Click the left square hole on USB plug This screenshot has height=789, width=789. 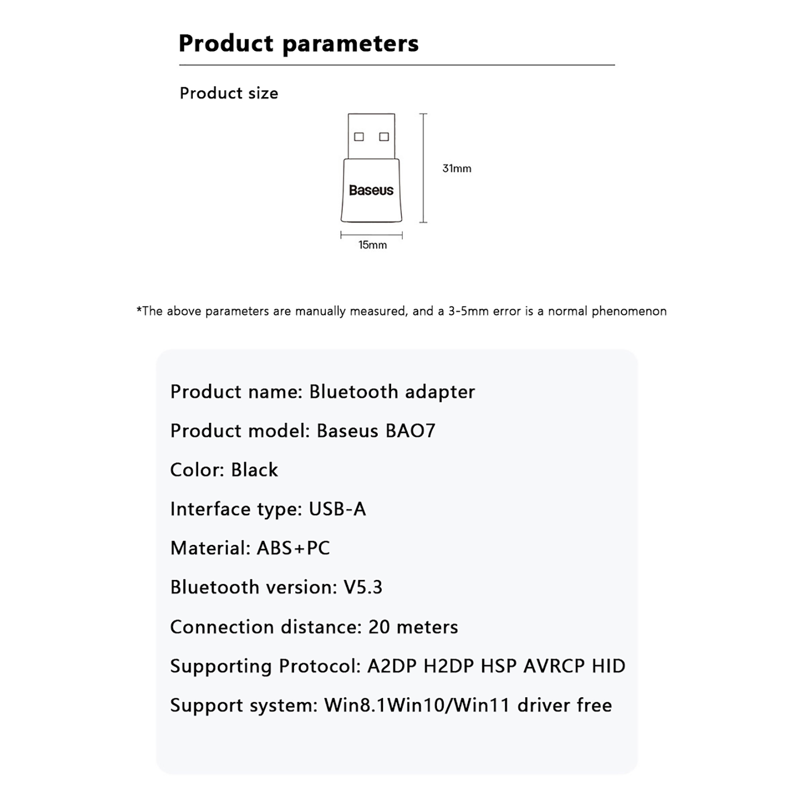pyautogui.click(x=359, y=137)
